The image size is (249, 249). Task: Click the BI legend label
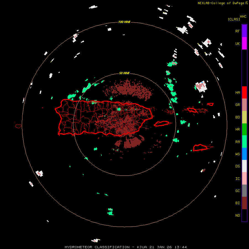click(237, 203)
